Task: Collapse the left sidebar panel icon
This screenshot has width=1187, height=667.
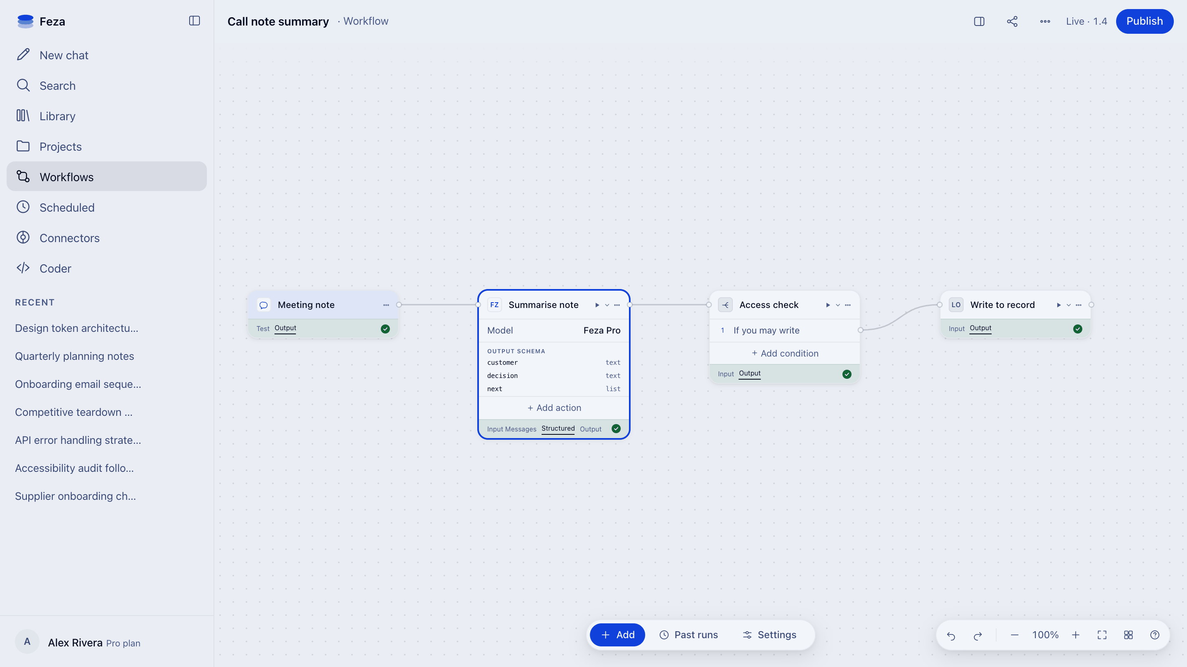Action: coord(195,21)
